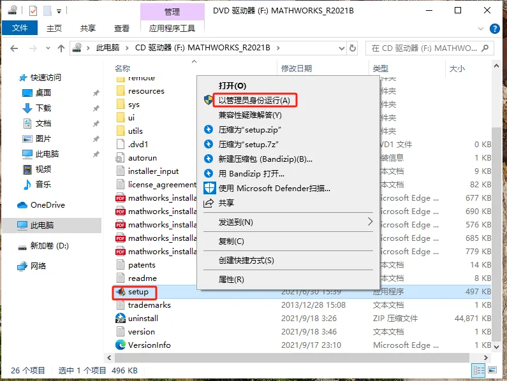Click This PC in the address breadcrumb
Screen dimensions: 507x381
[108, 48]
